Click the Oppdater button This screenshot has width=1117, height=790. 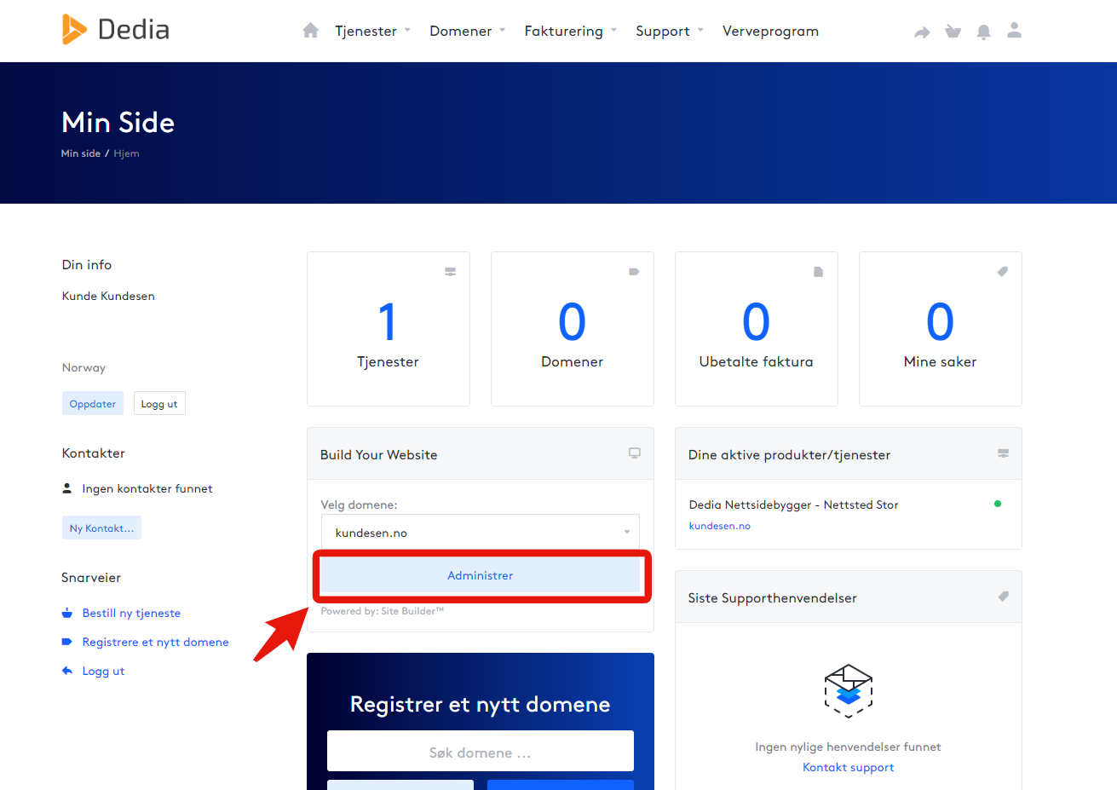pyautogui.click(x=93, y=403)
